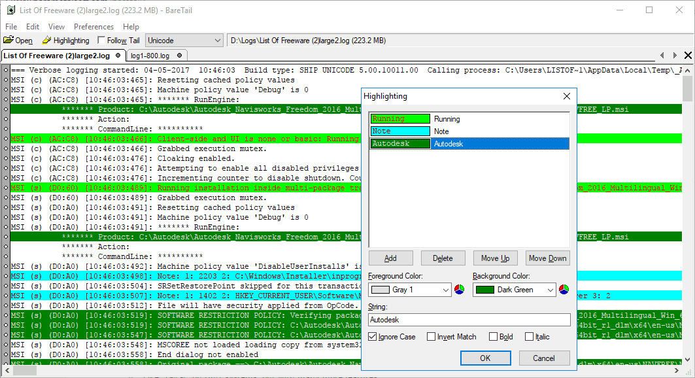Screen dimensions: 695x378
Task: Check the Italic checkbox
Action: (529, 337)
